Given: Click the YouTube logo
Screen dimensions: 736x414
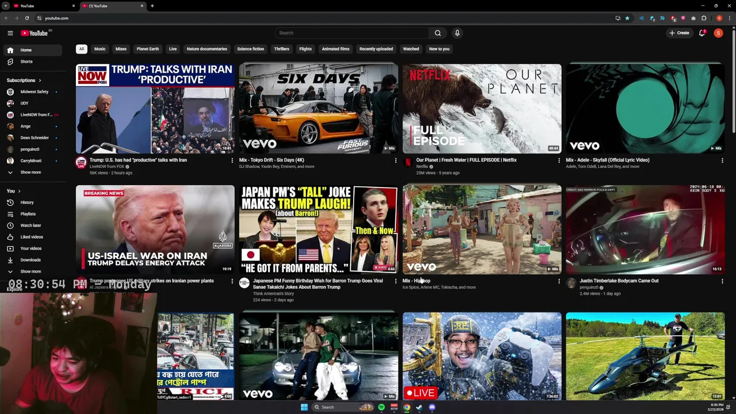Looking at the screenshot, I should pos(34,33).
